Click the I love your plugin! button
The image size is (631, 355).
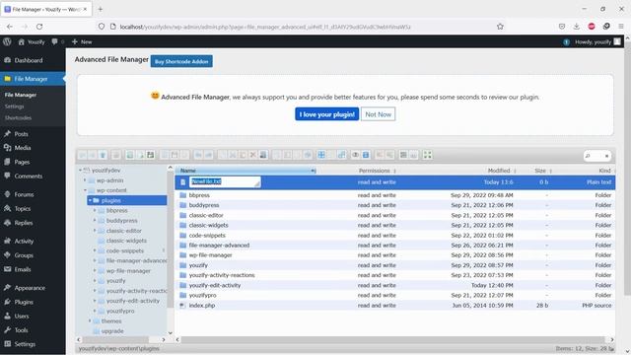coord(326,114)
